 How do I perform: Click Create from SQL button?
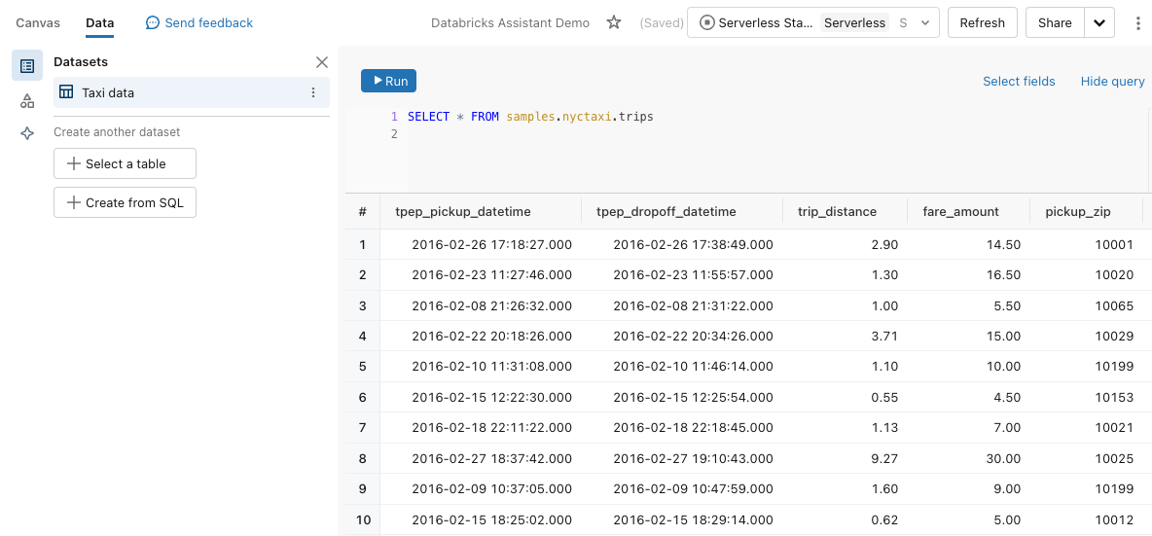[x=125, y=202]
